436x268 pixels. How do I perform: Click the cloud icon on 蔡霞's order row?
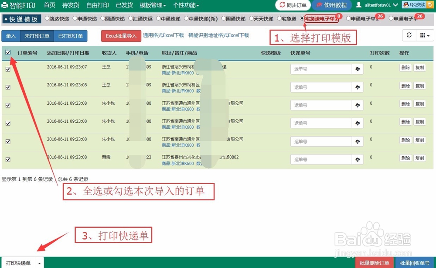358,159
